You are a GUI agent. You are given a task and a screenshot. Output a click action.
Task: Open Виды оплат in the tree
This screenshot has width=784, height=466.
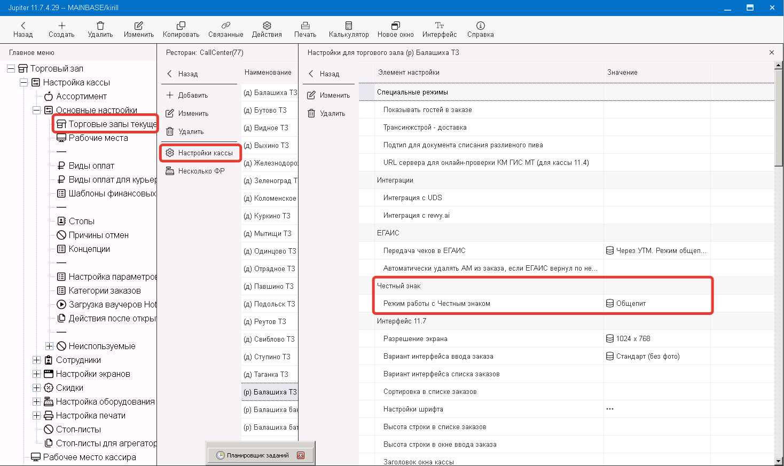pos(85,165)
